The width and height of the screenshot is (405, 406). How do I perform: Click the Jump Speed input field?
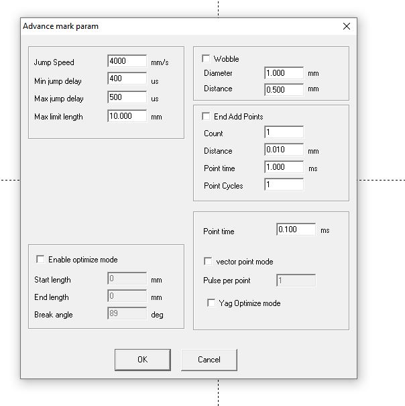pyautogui.click(x=126, y=62)
